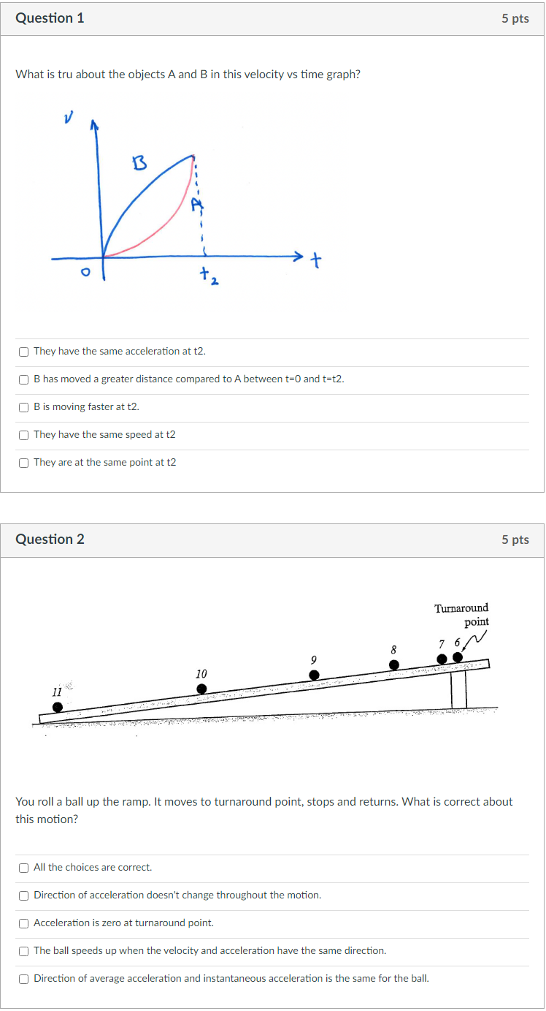This screenshot has height=1011, width=546.
Task: Click the Question 2 header
Action: point(50,539)
